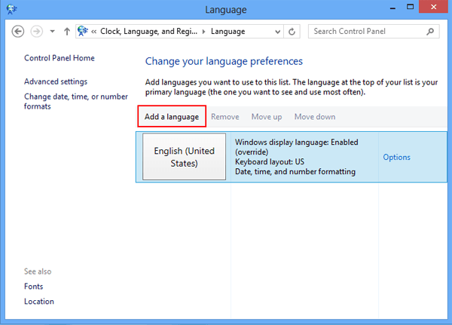Maximize the Language window
452x325 pixels.
coord(410,7)
